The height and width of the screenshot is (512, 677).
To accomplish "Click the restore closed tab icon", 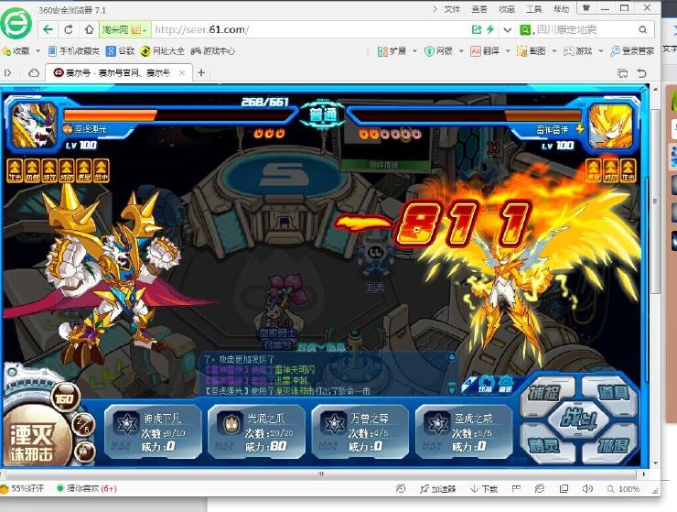I will [642, 73].
